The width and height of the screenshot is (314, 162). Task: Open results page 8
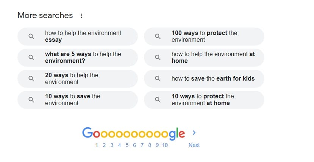(x=150, y=145)
